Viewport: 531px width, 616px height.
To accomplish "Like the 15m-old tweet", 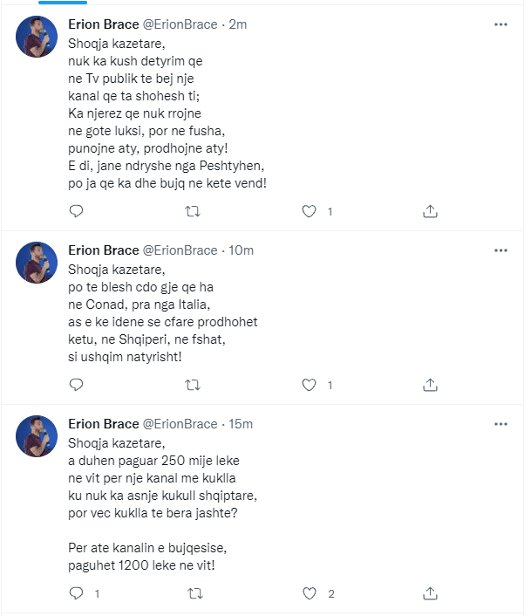I will [308, 593].
